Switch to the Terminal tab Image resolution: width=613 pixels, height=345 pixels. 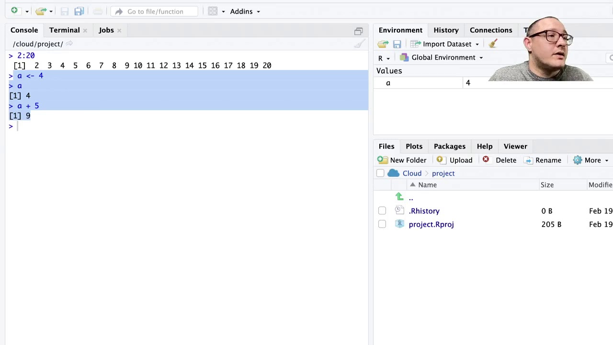(64, 30)
